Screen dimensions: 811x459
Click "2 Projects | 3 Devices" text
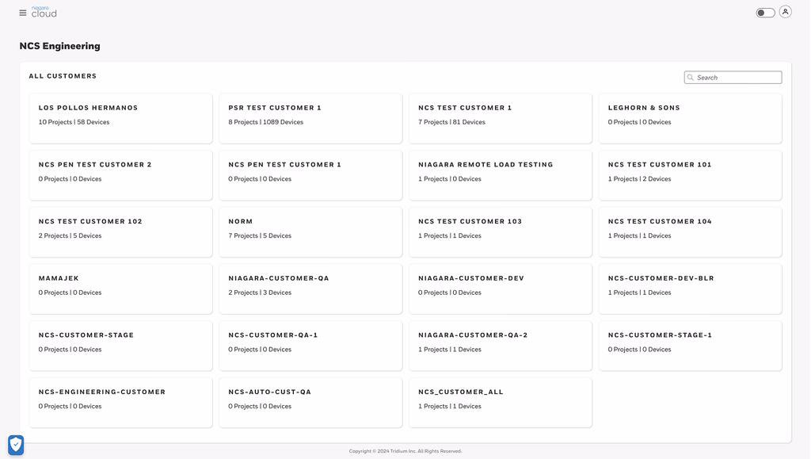(260, 293)
